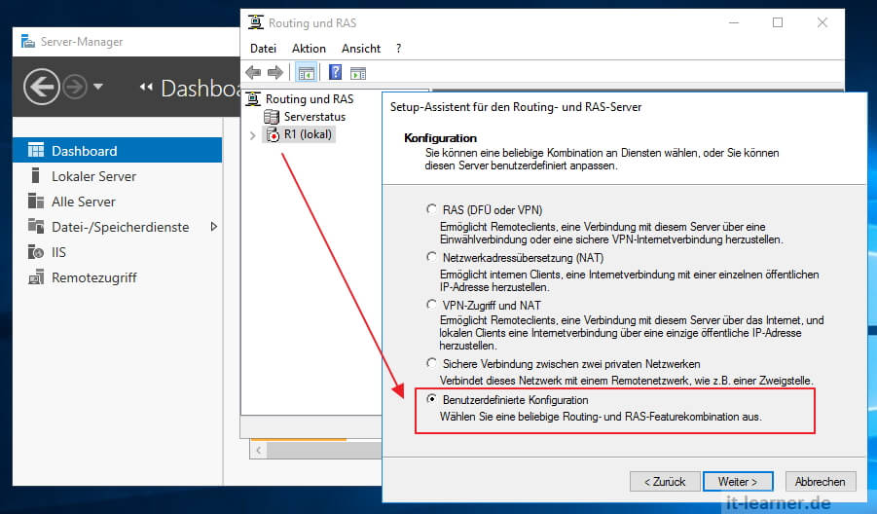Open the blue help icon in toolbar
Viewport: 877px width, 514px height.
[x=335, y=72]
